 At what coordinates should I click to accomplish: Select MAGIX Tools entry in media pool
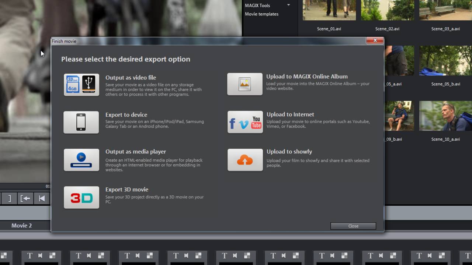[257, 6]
